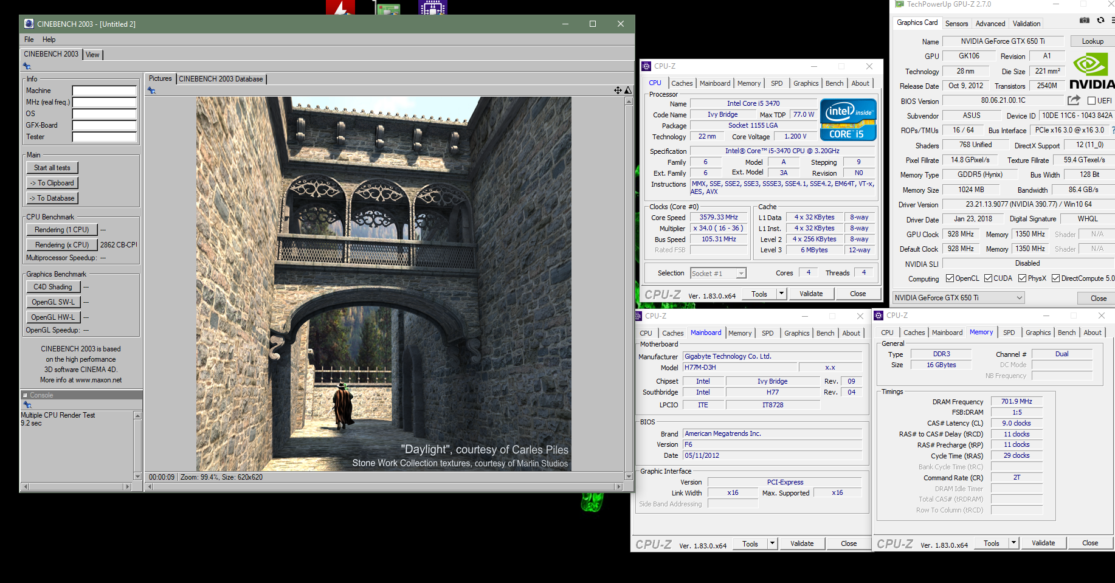Click the GPU-Z refresh icon
The image size is (1115, 583).
tap(1100, 20)
